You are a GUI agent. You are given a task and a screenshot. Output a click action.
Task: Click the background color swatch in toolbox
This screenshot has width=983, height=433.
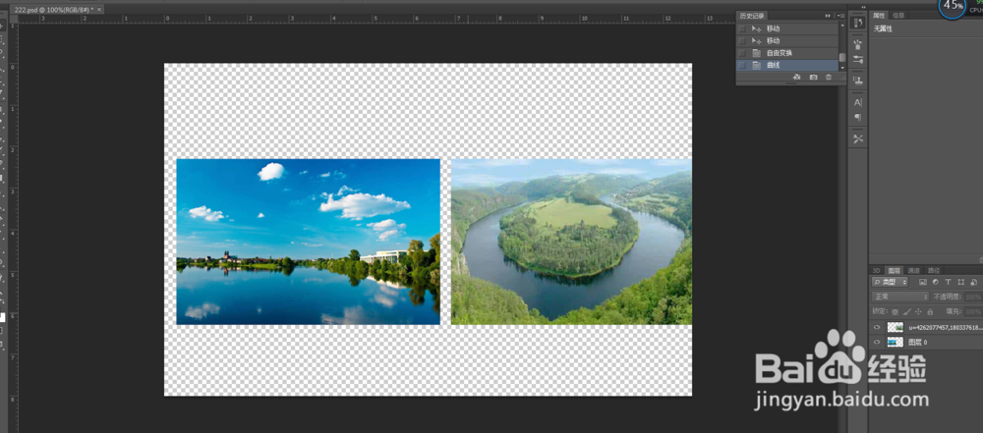(3, 317)
